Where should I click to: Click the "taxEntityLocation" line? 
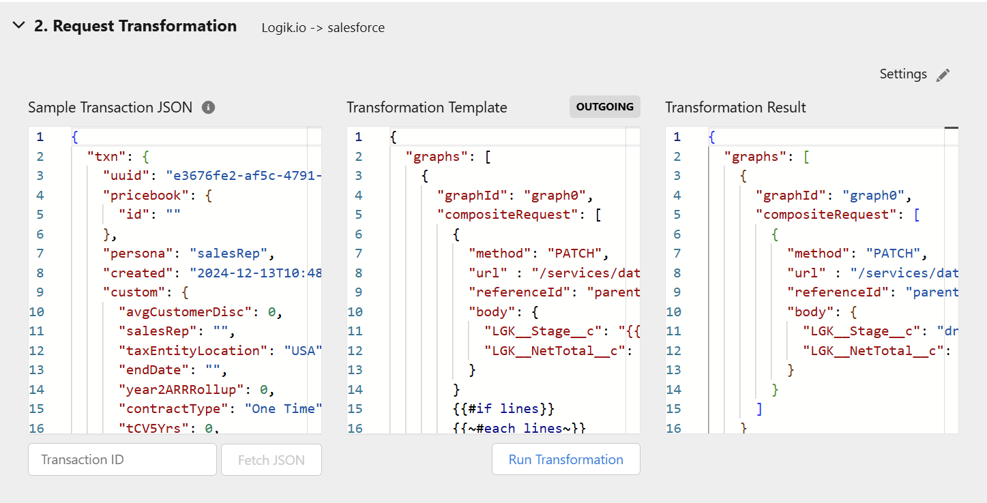220,351
